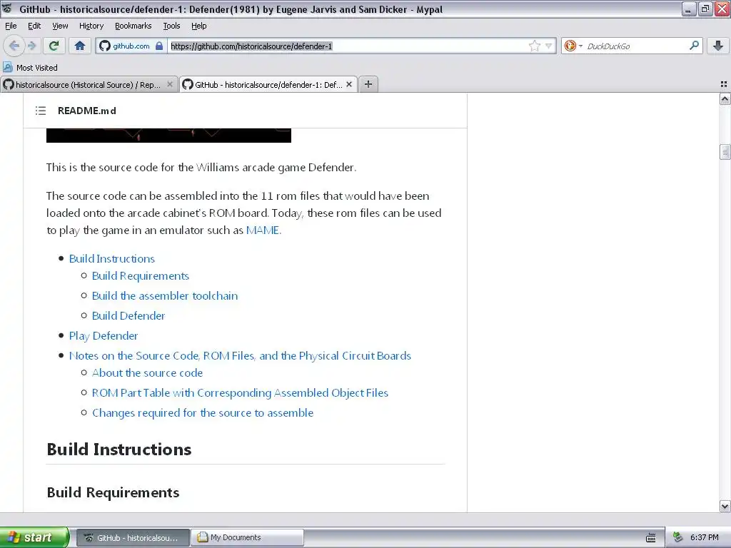Click the README.md file title
The height and width of the screenshot is (548, 731).
[87, 111]
